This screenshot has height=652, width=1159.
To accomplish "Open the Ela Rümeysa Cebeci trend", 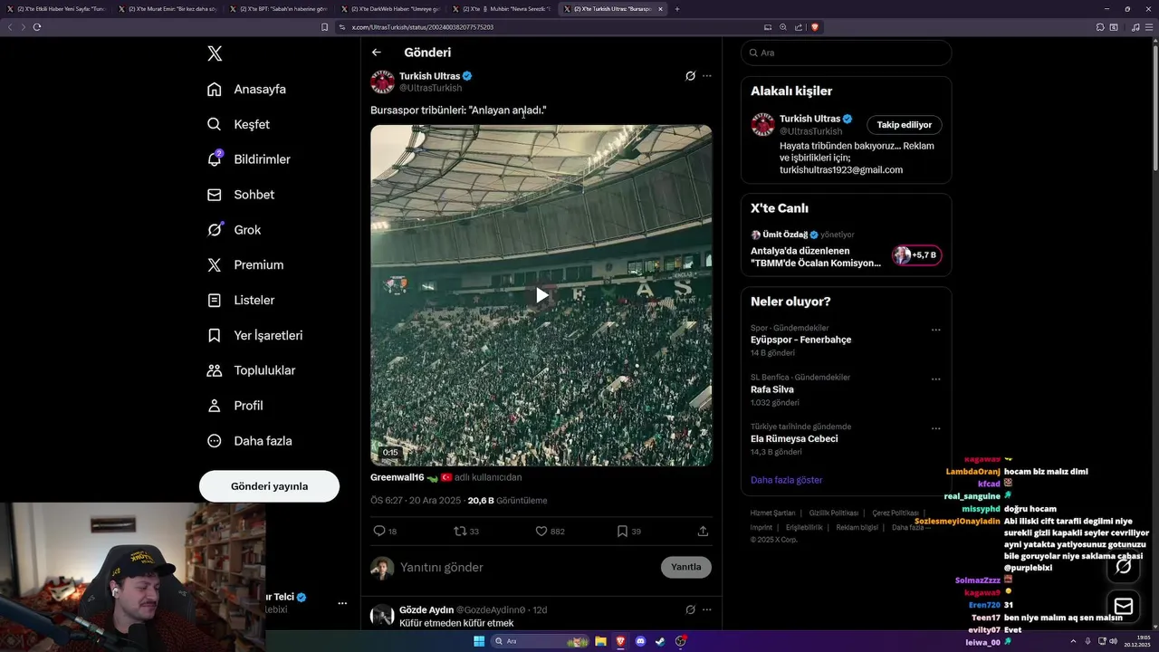I will (x=794, y=438).
